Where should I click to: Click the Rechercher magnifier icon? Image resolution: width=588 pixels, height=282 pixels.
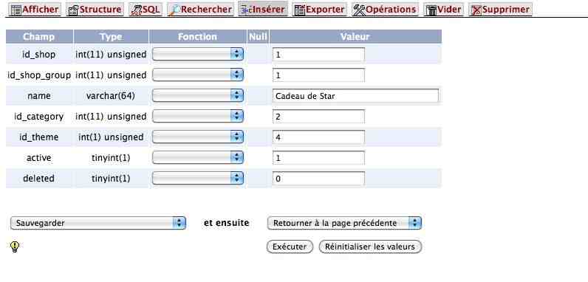pyautogui.click(x=175, y=10)
